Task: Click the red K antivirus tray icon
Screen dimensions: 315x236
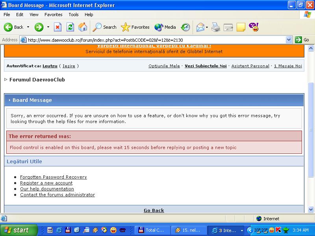Action: (x=278, y=230)
